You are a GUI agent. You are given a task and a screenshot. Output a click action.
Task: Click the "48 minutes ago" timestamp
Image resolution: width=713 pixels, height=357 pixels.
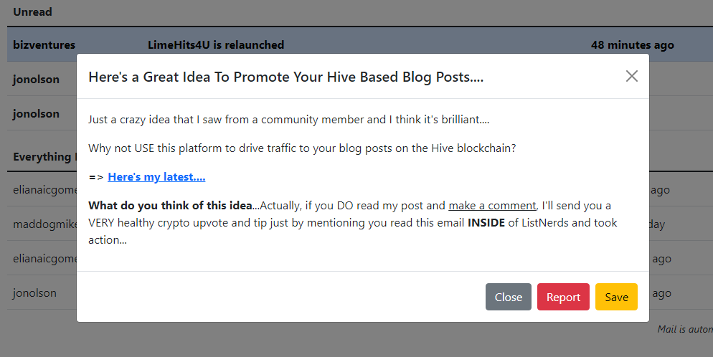tap(633, 45)
